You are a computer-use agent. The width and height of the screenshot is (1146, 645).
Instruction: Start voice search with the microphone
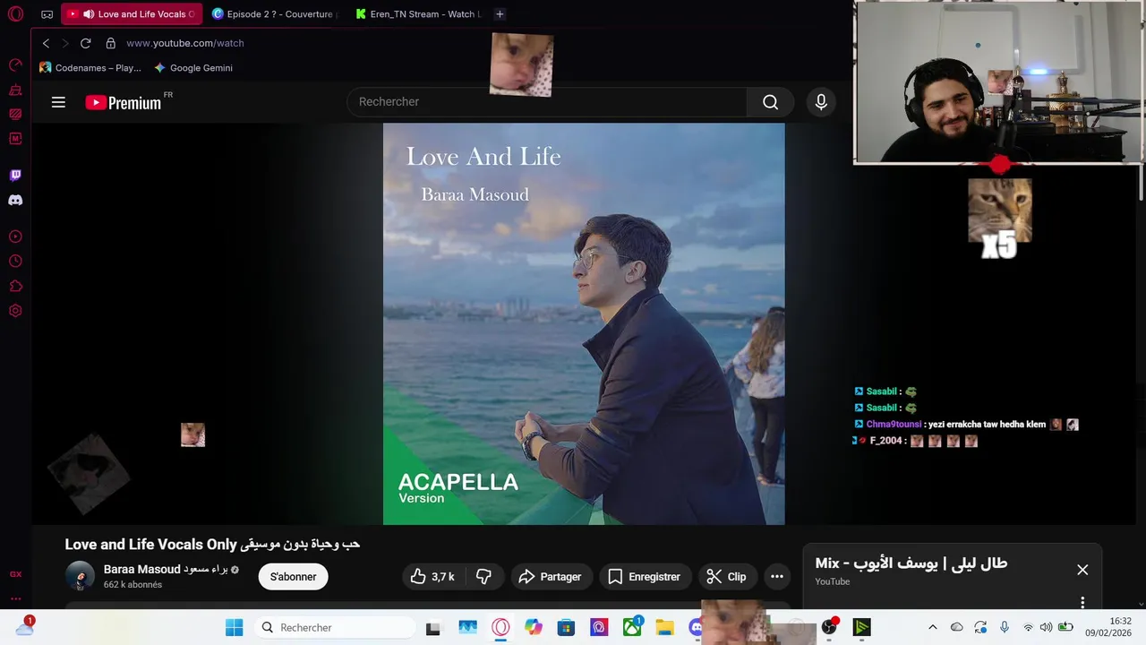click(x=821, y=102)
